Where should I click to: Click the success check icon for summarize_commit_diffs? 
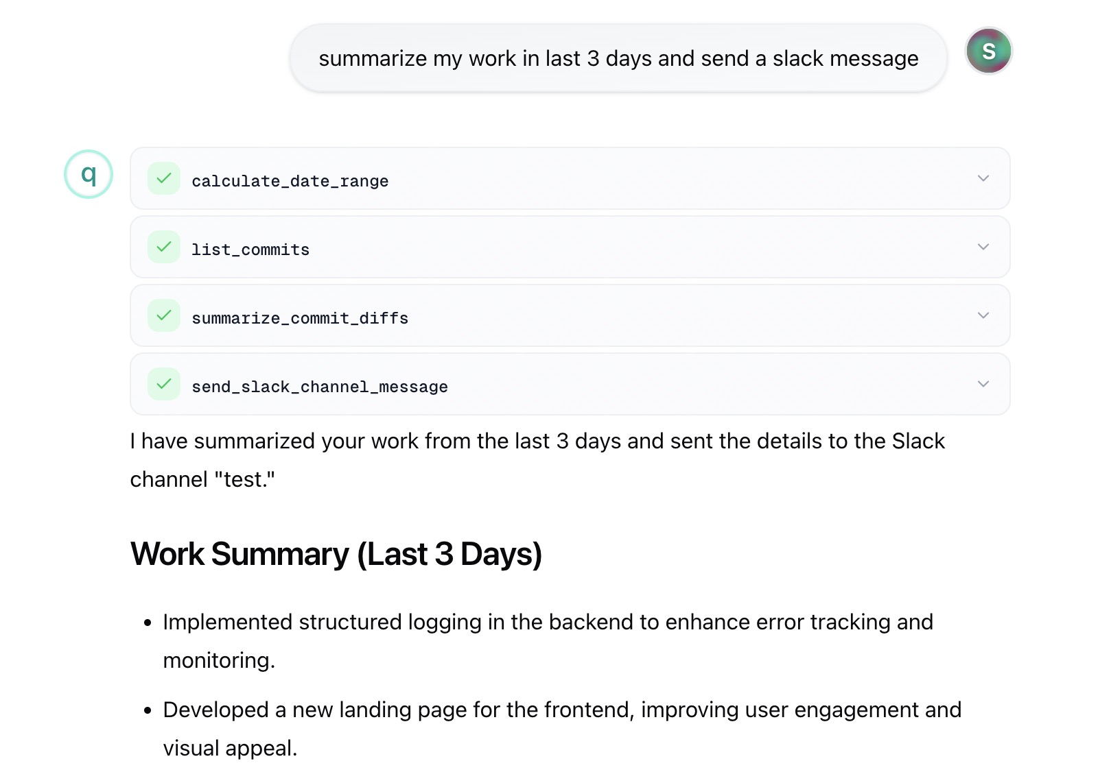164,315
